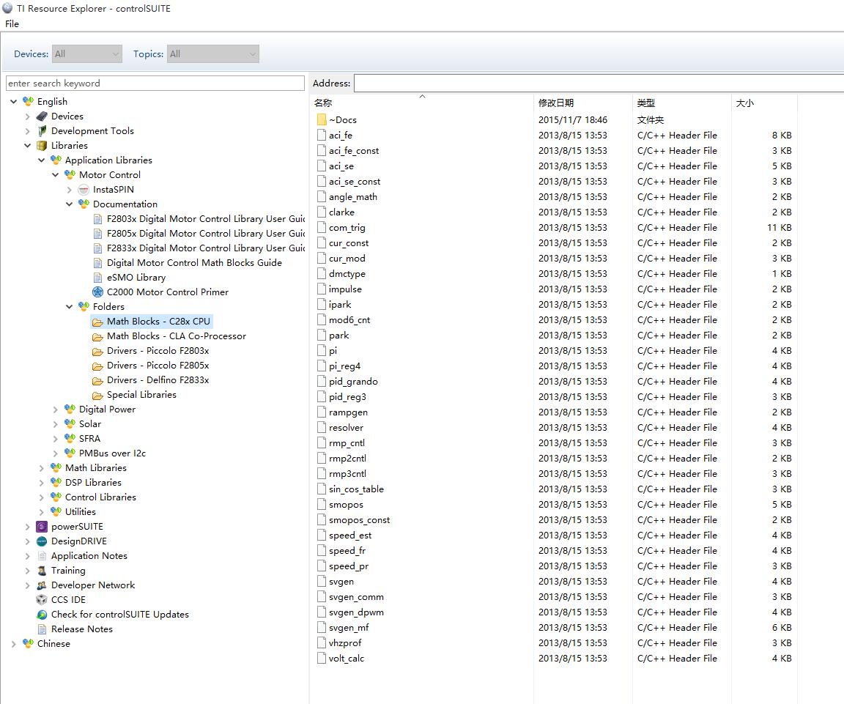The height and width of the screenshot is (704, 844).
Task: Expand the Solar node
Action: click(x=56, y=424)
